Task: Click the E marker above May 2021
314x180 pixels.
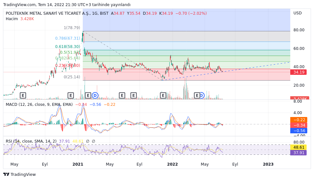Action: pos(122,96)
